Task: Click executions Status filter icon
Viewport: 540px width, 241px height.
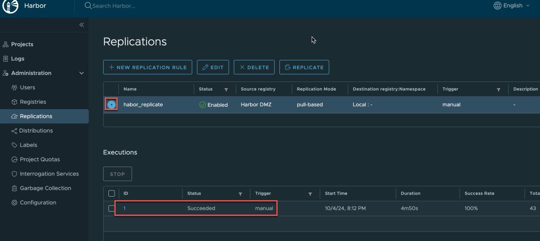Action: click(x=240, y=194)
